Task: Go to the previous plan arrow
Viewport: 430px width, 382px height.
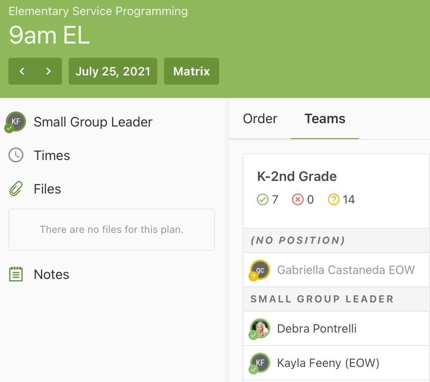Action: pos(22,71)
